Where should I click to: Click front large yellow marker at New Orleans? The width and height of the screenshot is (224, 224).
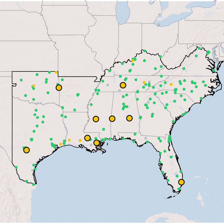pos(97,143)
